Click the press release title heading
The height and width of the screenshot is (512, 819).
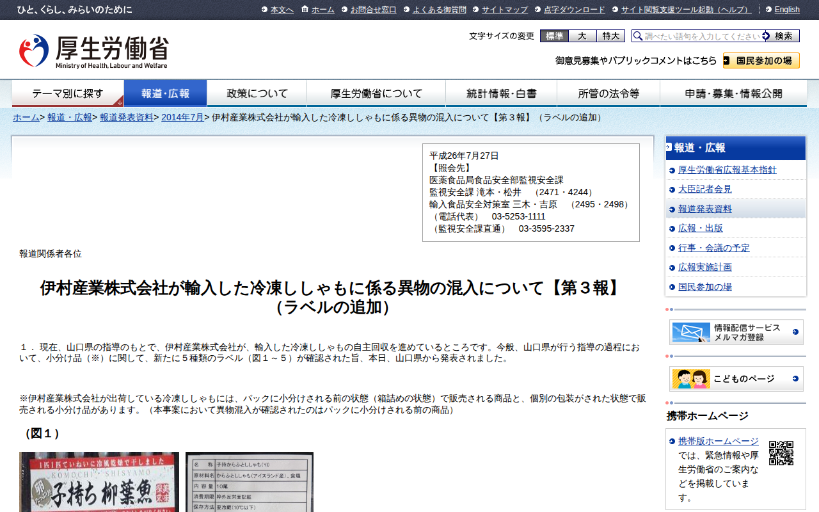pyautogui.click(x=333, y=298)
